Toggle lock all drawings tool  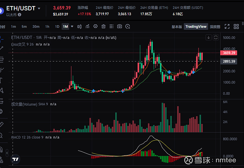[x=1, y=160]
